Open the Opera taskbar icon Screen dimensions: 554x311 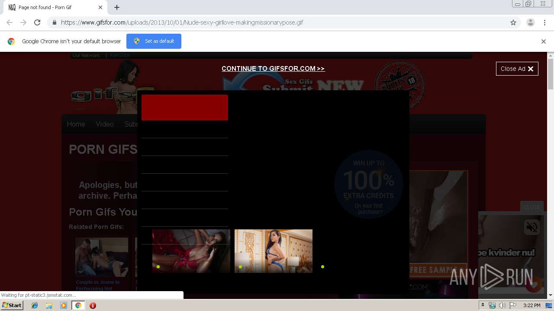[93, 305]
